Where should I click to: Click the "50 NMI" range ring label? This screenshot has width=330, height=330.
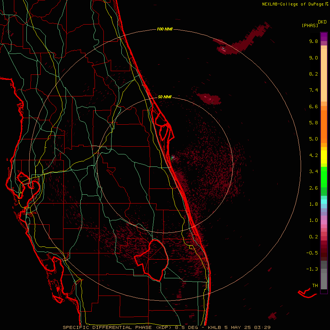tap(165, 97)
